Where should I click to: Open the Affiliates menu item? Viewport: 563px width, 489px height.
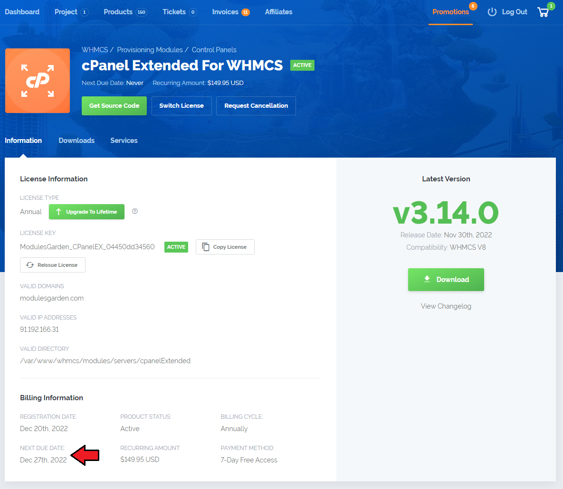point(278,12)
